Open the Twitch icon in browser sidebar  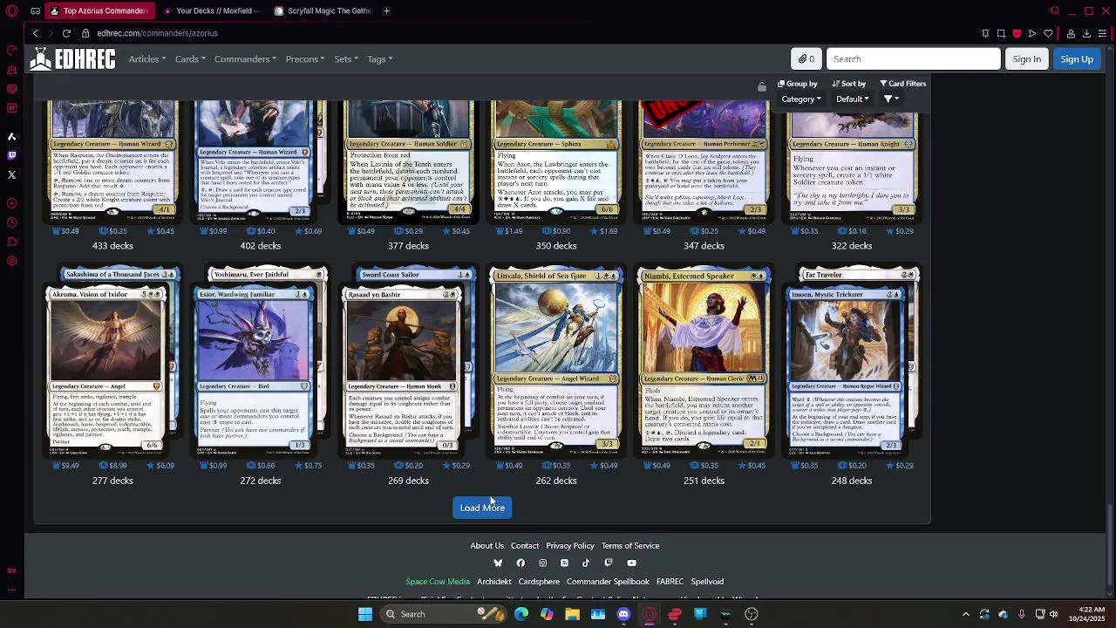[11, 155]
